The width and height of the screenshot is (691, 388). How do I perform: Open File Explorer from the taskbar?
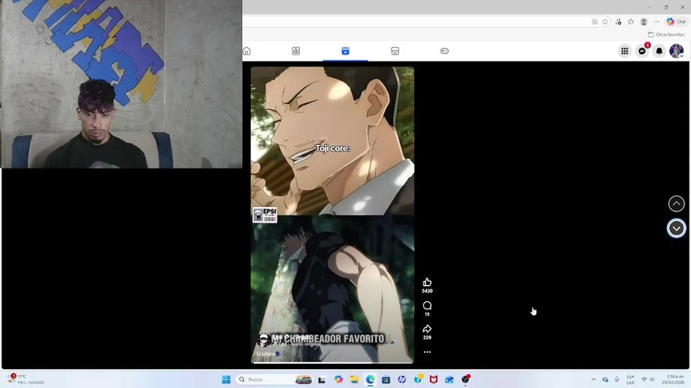354,379
